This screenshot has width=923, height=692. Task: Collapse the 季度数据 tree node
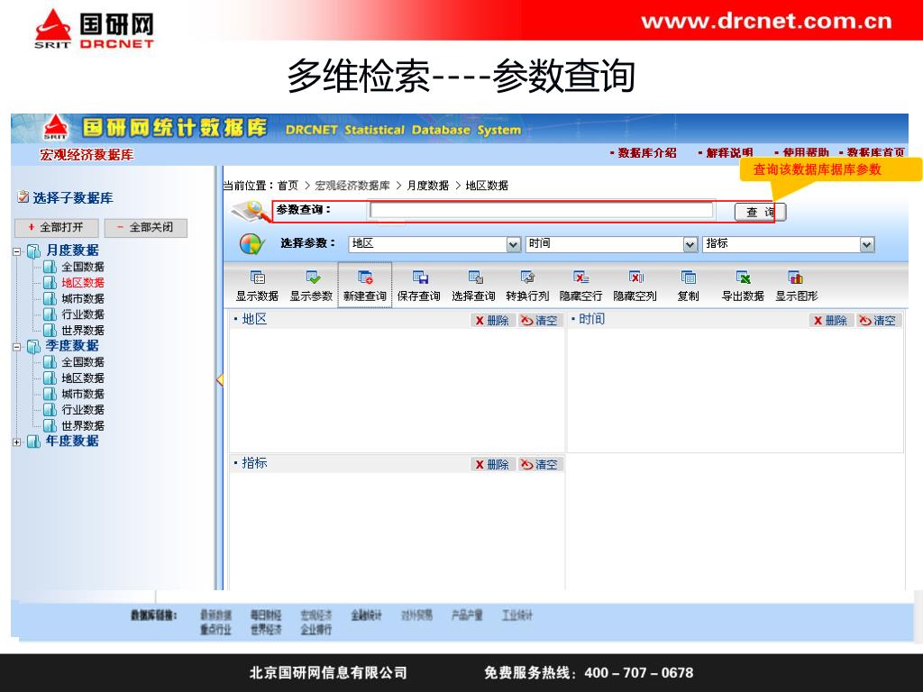16,347
